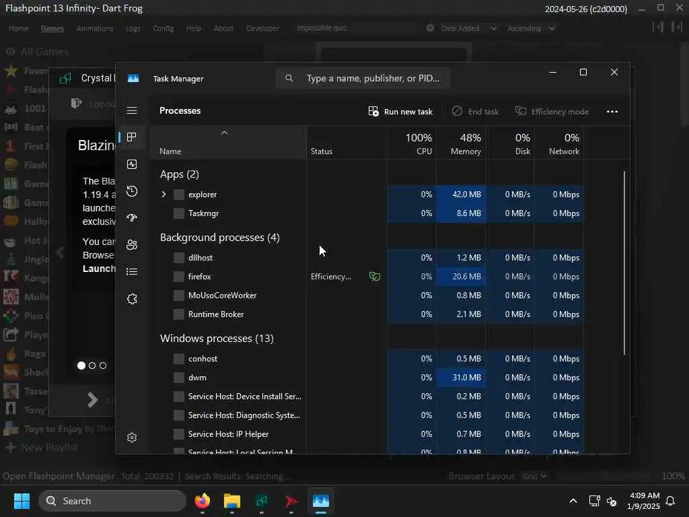Select the Processes page icon in sidebar
Screen dimensions: 689x517
click(131, 137)
